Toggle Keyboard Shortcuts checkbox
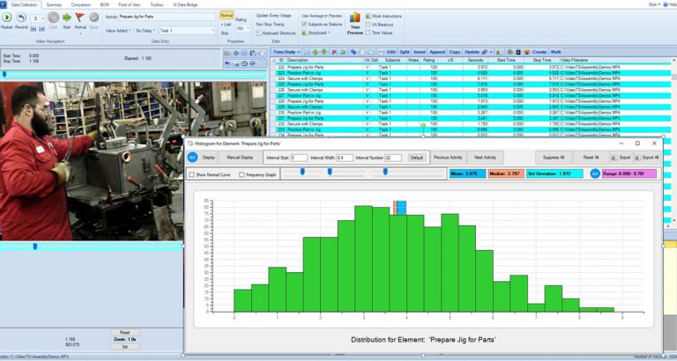This screenshot has height=361, width=677. tap(259, 33)
